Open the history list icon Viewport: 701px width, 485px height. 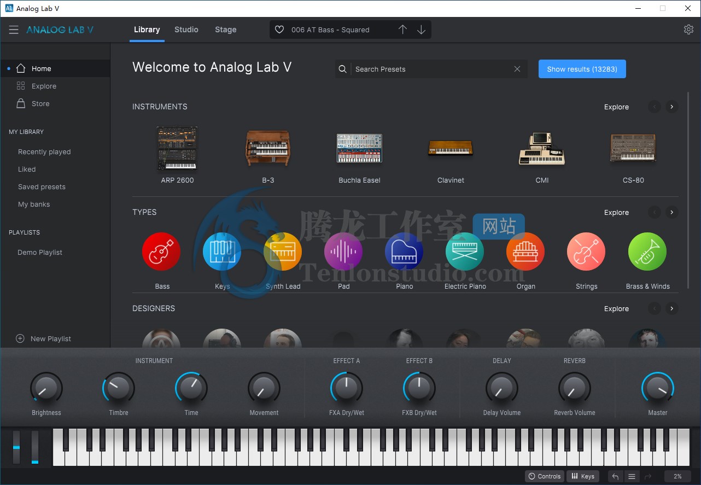pos(632,476)
